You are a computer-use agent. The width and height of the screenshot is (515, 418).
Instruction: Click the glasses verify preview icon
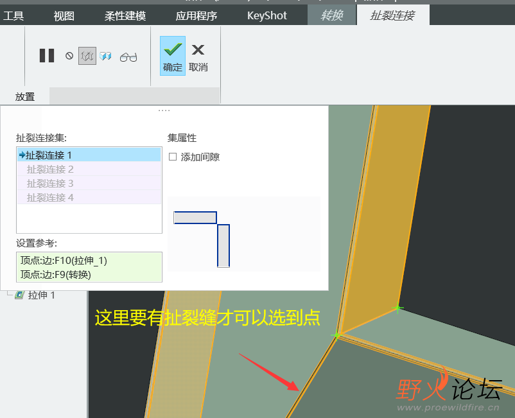(x=128, y=57)
